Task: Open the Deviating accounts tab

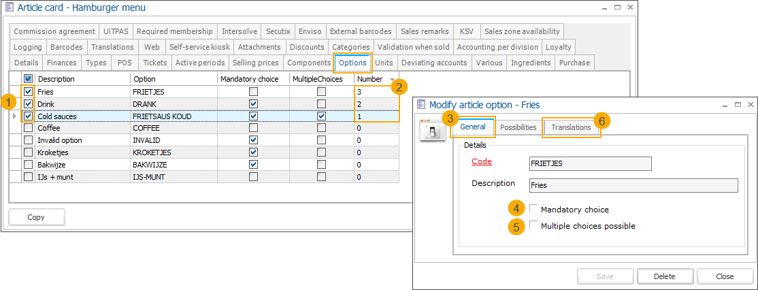Action: coord(434,63)
